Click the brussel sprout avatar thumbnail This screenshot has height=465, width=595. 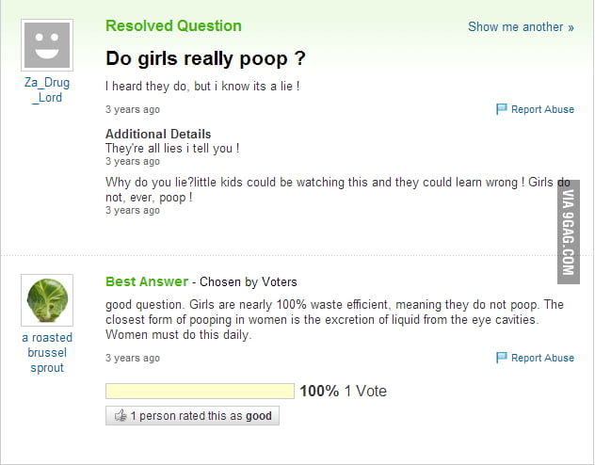click(46, 300)
